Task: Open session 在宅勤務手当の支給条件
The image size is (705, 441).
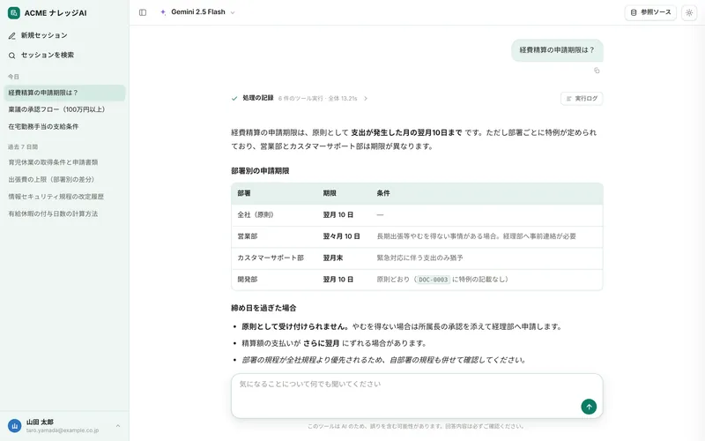Action: 64,126
